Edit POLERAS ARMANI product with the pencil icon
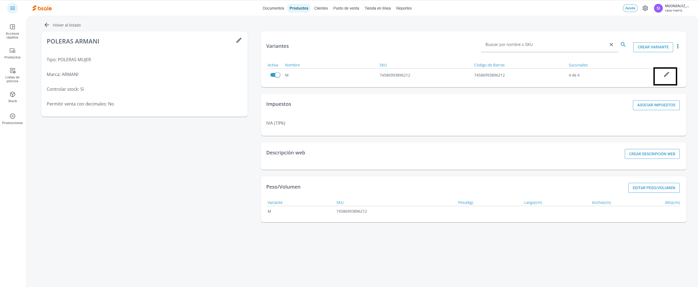 click(x=239, y=40)
